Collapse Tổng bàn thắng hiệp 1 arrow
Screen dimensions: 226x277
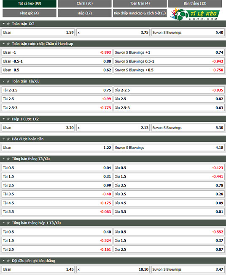[3, 223]
